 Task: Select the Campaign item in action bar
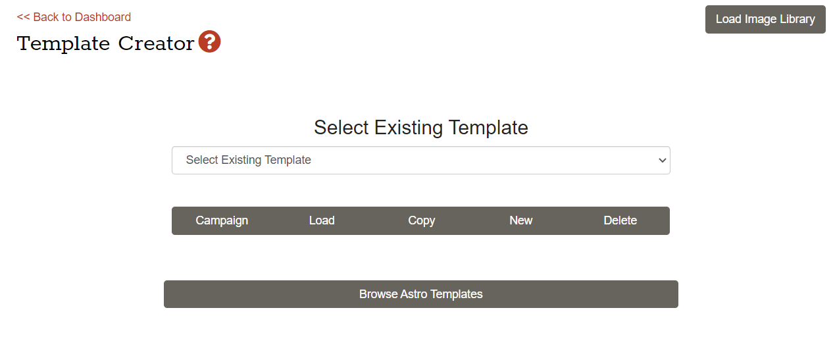coord(222,220)
